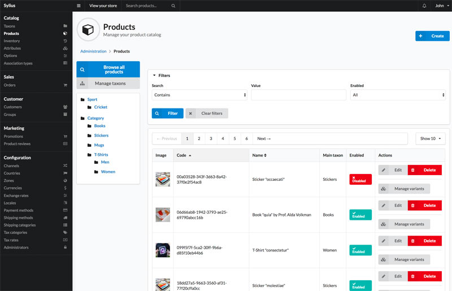Viewport: 452px width, 291px height.
Task: Click the hamburger menu icon in top bar
Action: 79,6
